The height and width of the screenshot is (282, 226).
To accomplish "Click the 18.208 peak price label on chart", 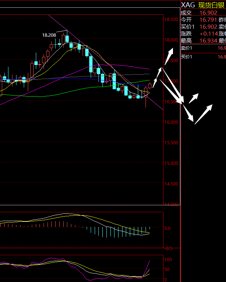I will 49,35.
